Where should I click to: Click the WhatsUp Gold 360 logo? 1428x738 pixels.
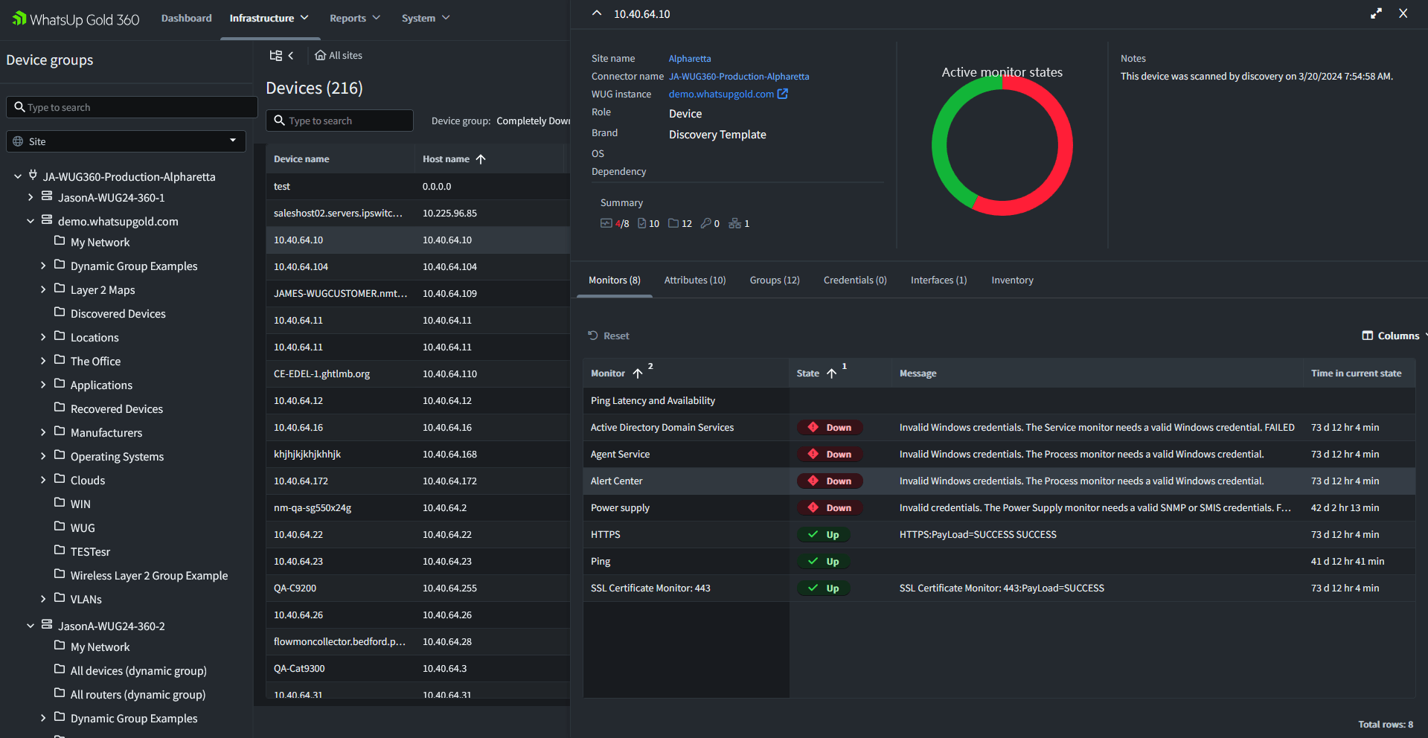76,19
